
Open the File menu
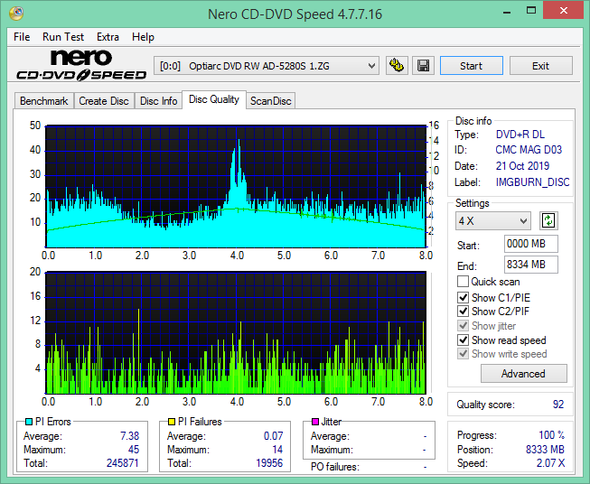(22, 37)
